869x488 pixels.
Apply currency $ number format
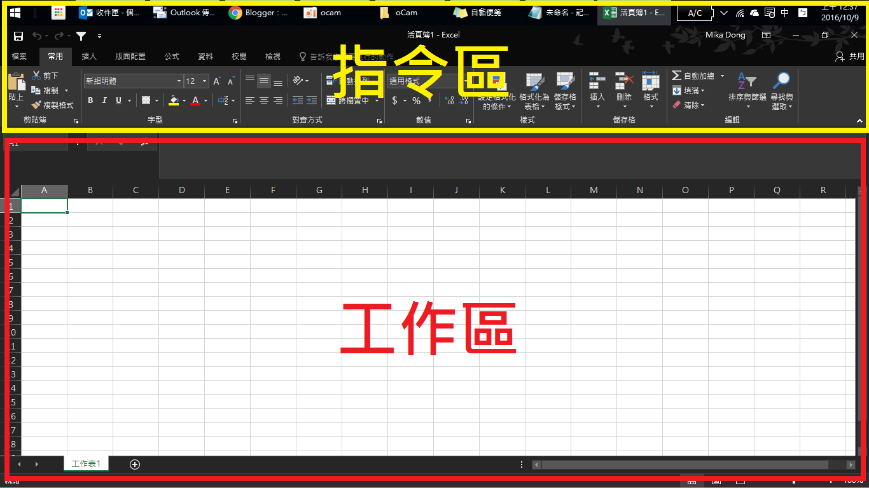[395, 100]
